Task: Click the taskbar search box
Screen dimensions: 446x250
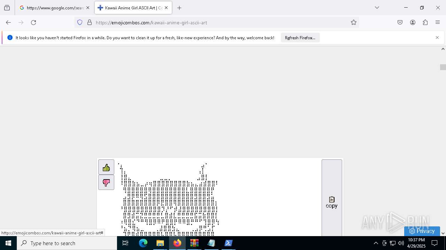Action: pos(67,243)
